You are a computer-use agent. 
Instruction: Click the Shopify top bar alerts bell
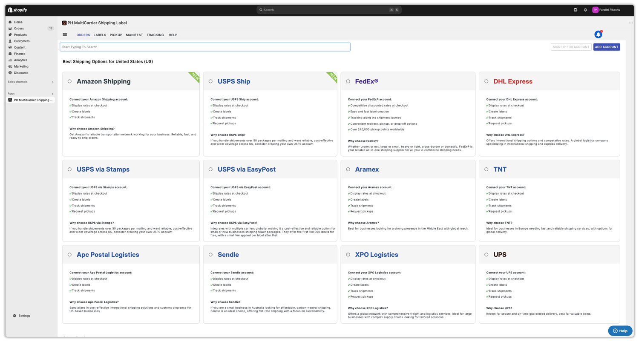pyautogui.click(x=585, y=10)
